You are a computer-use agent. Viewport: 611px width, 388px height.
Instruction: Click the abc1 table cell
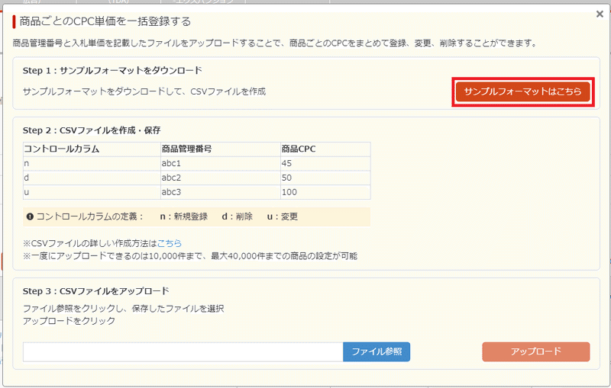tap(172, 163)
